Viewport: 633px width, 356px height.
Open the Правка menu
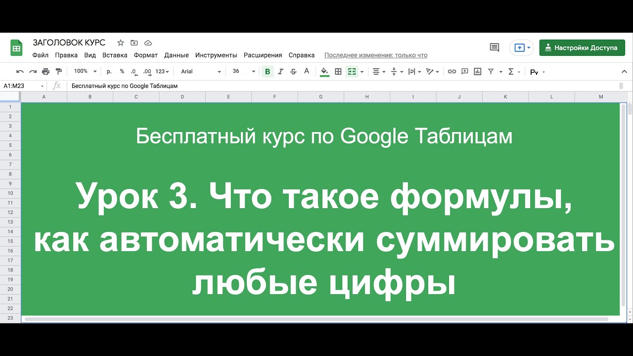click(66, 55)
